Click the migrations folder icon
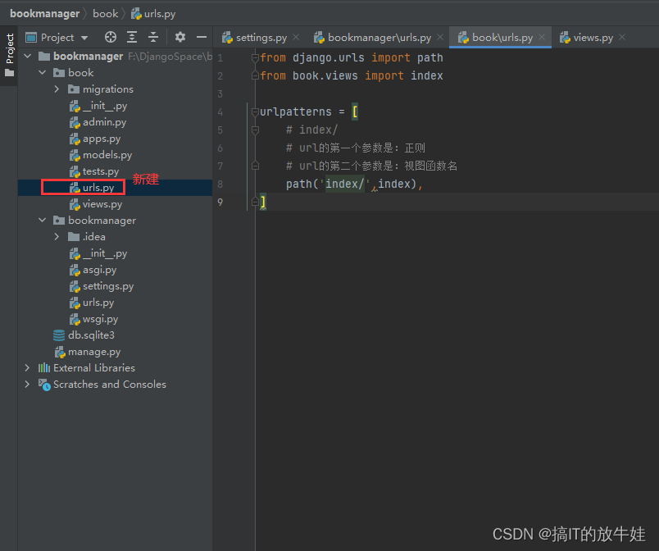659x551 pixels. tap(74, 89)
